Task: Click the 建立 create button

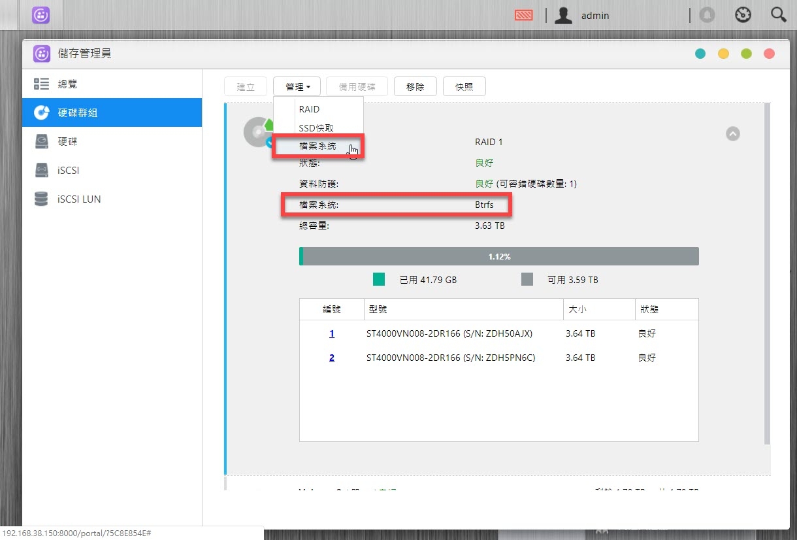Action: [246, 87]
